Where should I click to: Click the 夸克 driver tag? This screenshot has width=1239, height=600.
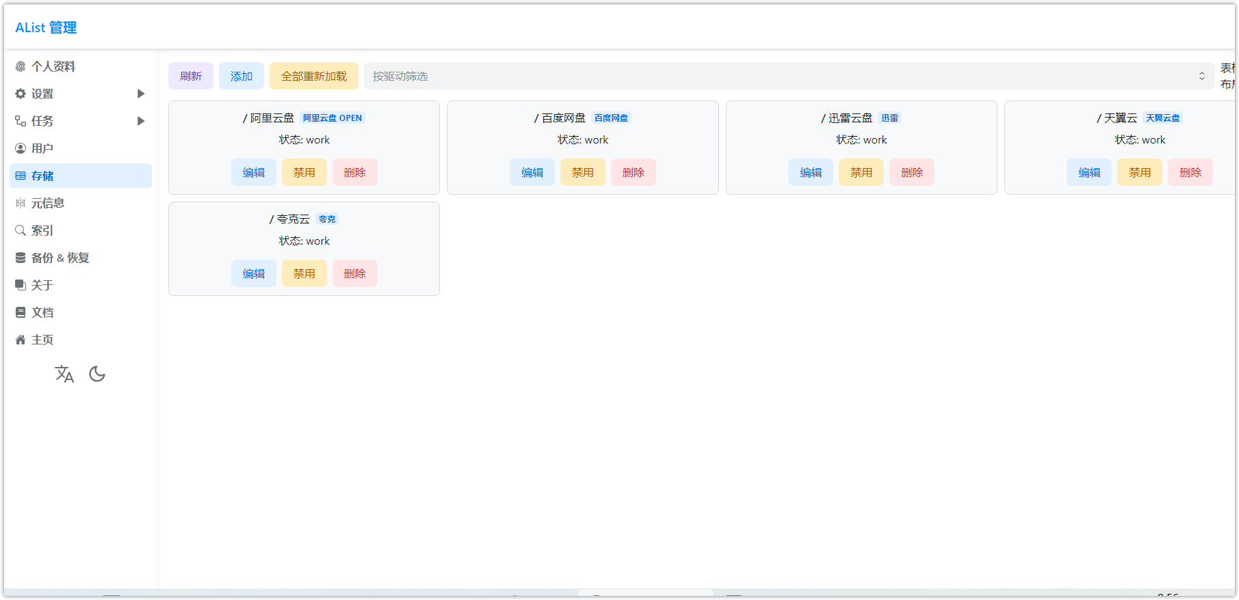[328, 219]
